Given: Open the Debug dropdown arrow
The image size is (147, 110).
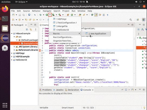Looking at the screenshot, I should click(44, 15).
